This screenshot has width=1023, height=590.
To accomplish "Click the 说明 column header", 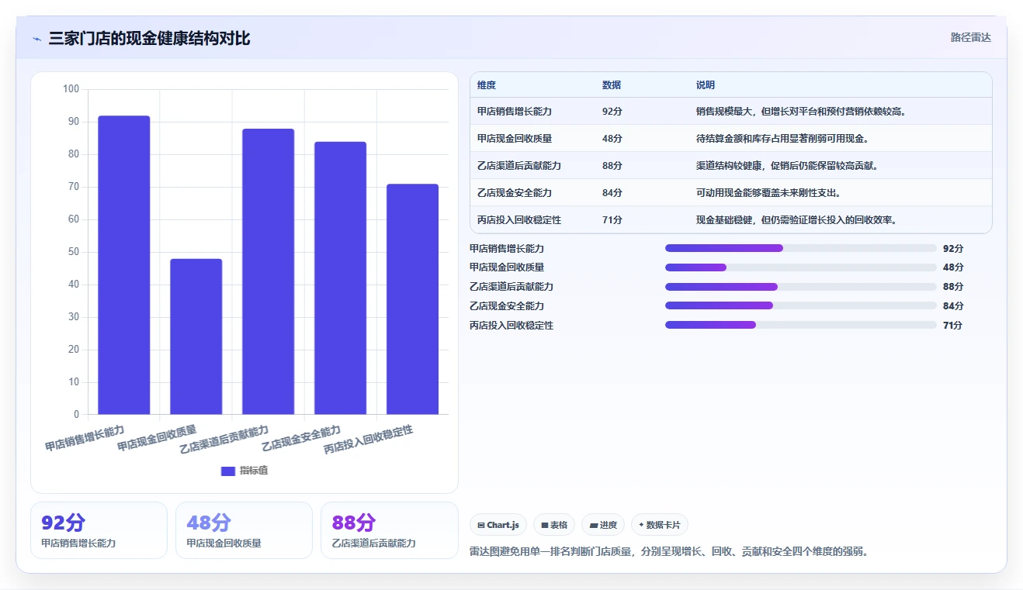I will pyautogui.click(x=706, y=85).
